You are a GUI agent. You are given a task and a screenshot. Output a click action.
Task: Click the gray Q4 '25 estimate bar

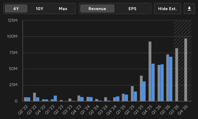pos(150,71)
